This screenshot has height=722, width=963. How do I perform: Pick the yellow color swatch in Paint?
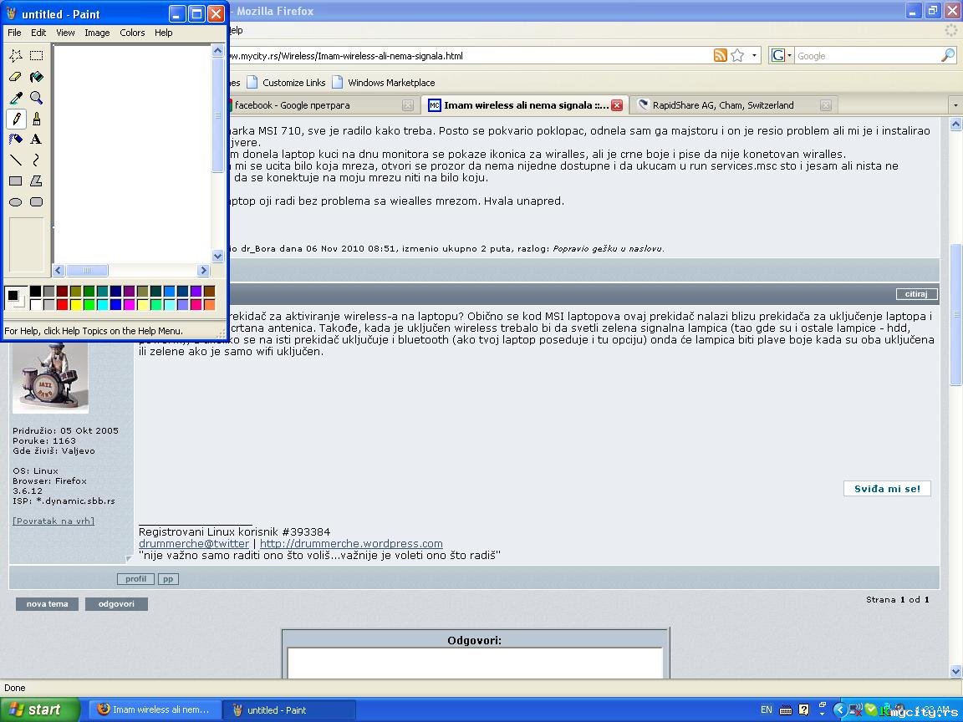(x=75, y=304)
